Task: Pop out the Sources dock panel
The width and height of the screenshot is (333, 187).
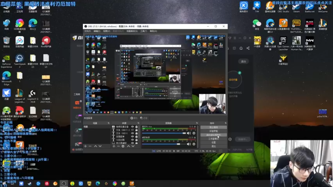Action: (138, 123)
